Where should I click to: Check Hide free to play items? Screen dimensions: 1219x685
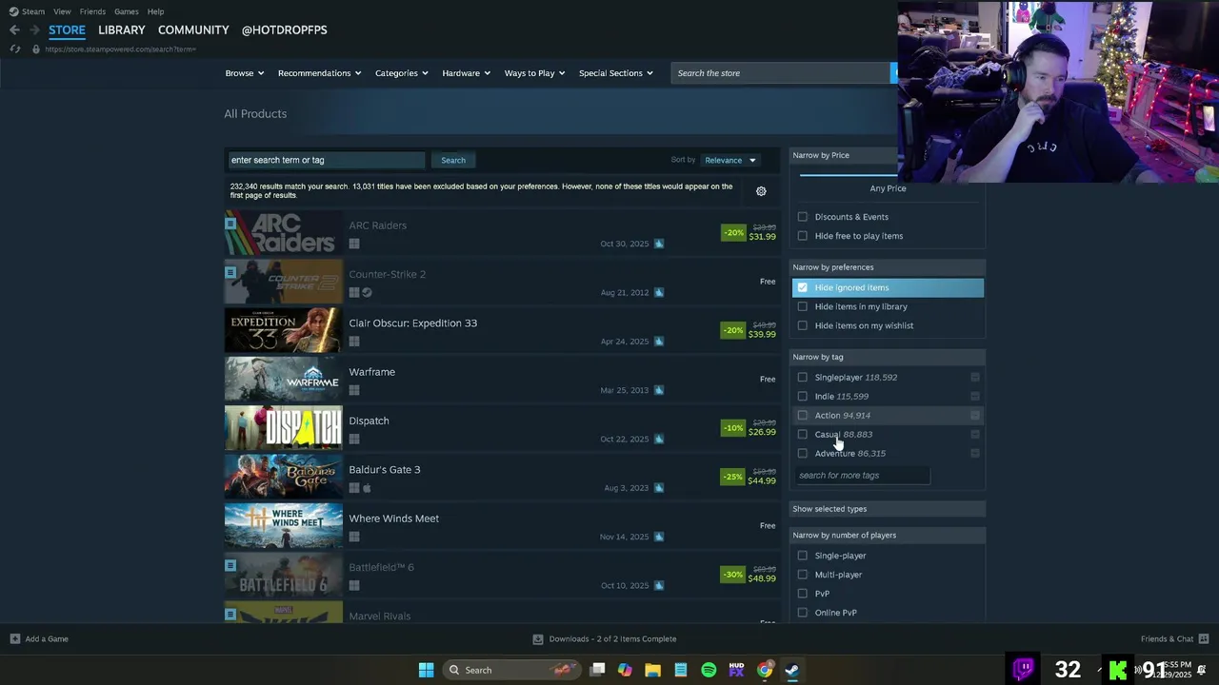point(802,236)
